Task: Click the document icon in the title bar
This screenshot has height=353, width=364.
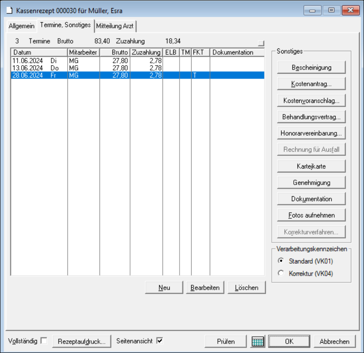Action: 9,10
